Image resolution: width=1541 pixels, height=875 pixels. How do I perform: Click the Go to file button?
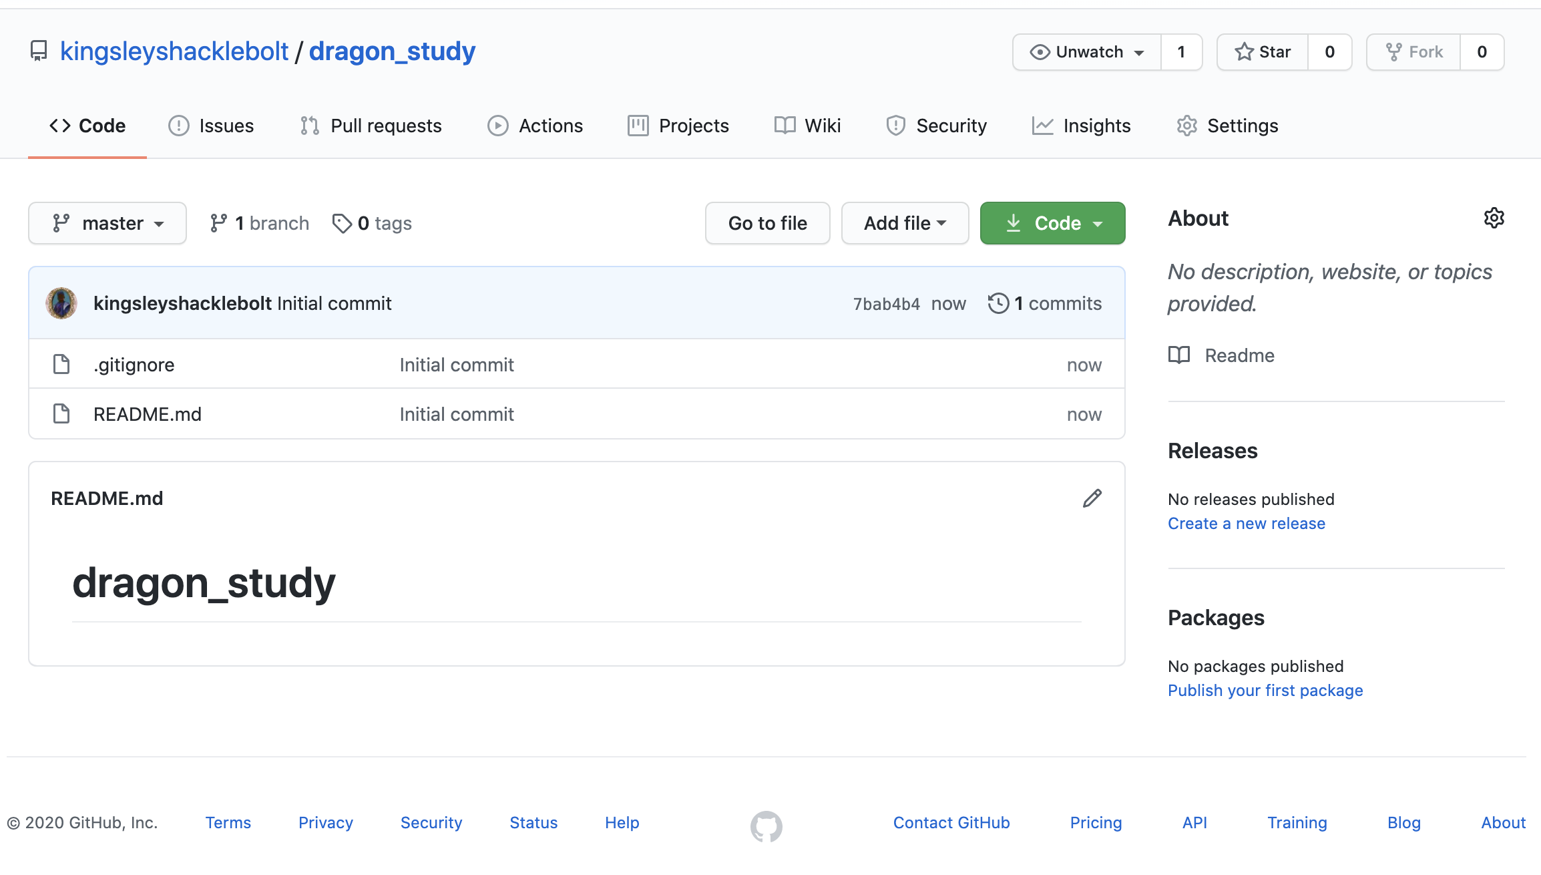pos(768,223)
